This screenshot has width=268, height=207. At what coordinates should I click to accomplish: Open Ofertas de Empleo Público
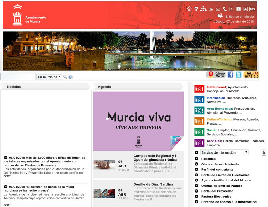point(222,186)
